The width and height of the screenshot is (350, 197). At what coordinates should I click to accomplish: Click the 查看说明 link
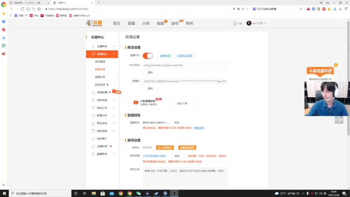(199, 128)
